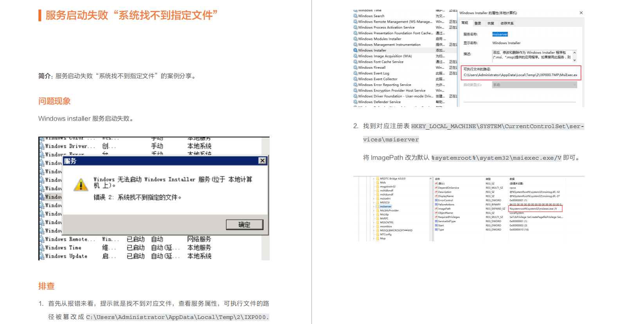Close the Windows Installer properties window
Screen dimensions: 626x324
coord(581,13)
